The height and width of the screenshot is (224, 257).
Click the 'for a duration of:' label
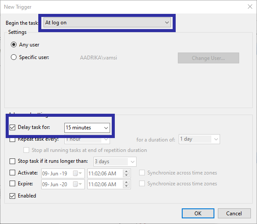[x=156, y=140]
